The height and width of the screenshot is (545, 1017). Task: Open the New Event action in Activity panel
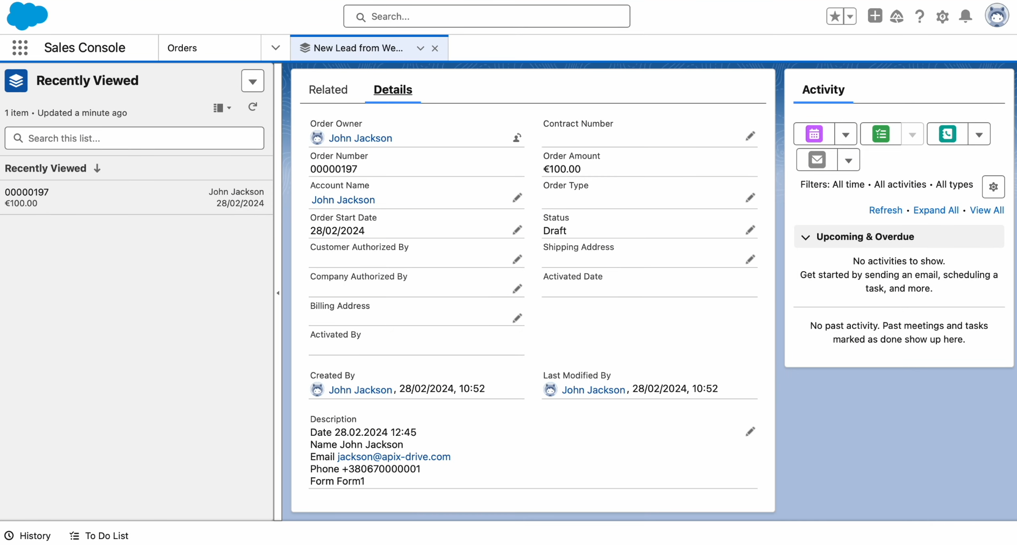pos(814,134)
